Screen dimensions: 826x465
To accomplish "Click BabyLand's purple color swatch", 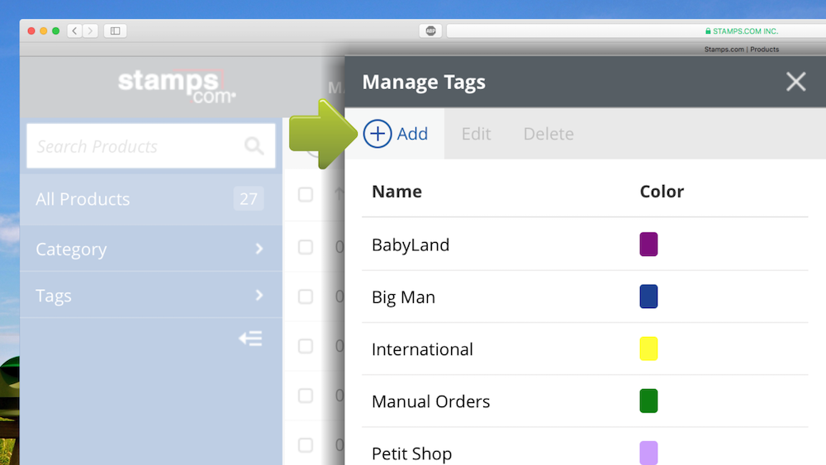I will [648, 244].
